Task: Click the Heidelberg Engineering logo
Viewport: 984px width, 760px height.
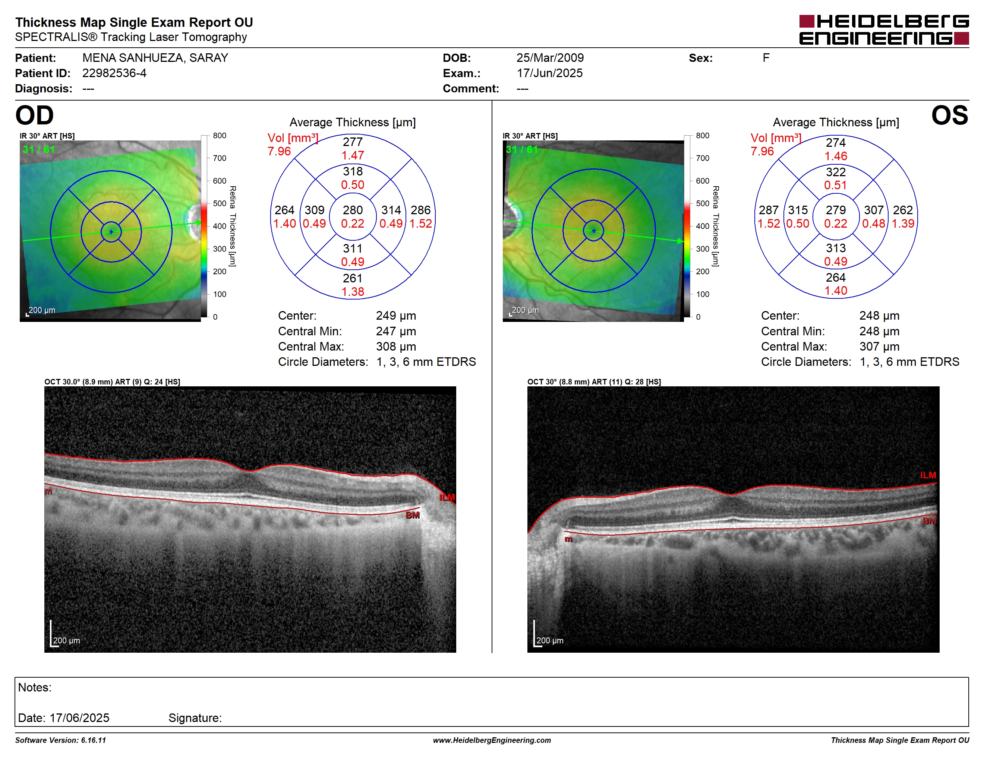Action: (883, 30)
